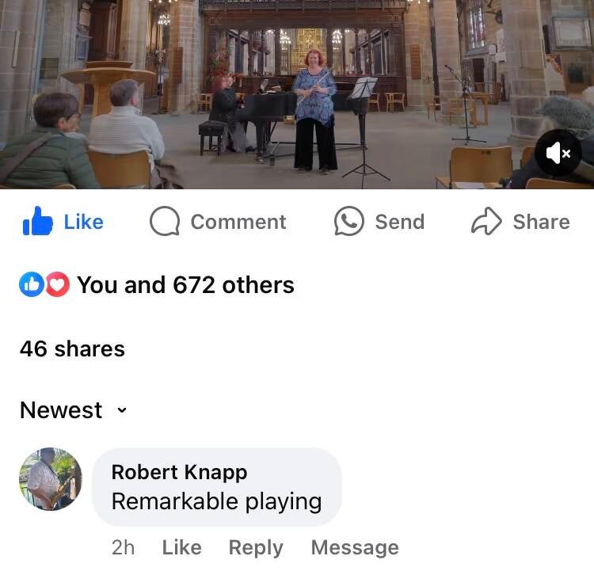Like Robert Knapp's comment
This screenshot has height=575, width=594.
[182, 547]
